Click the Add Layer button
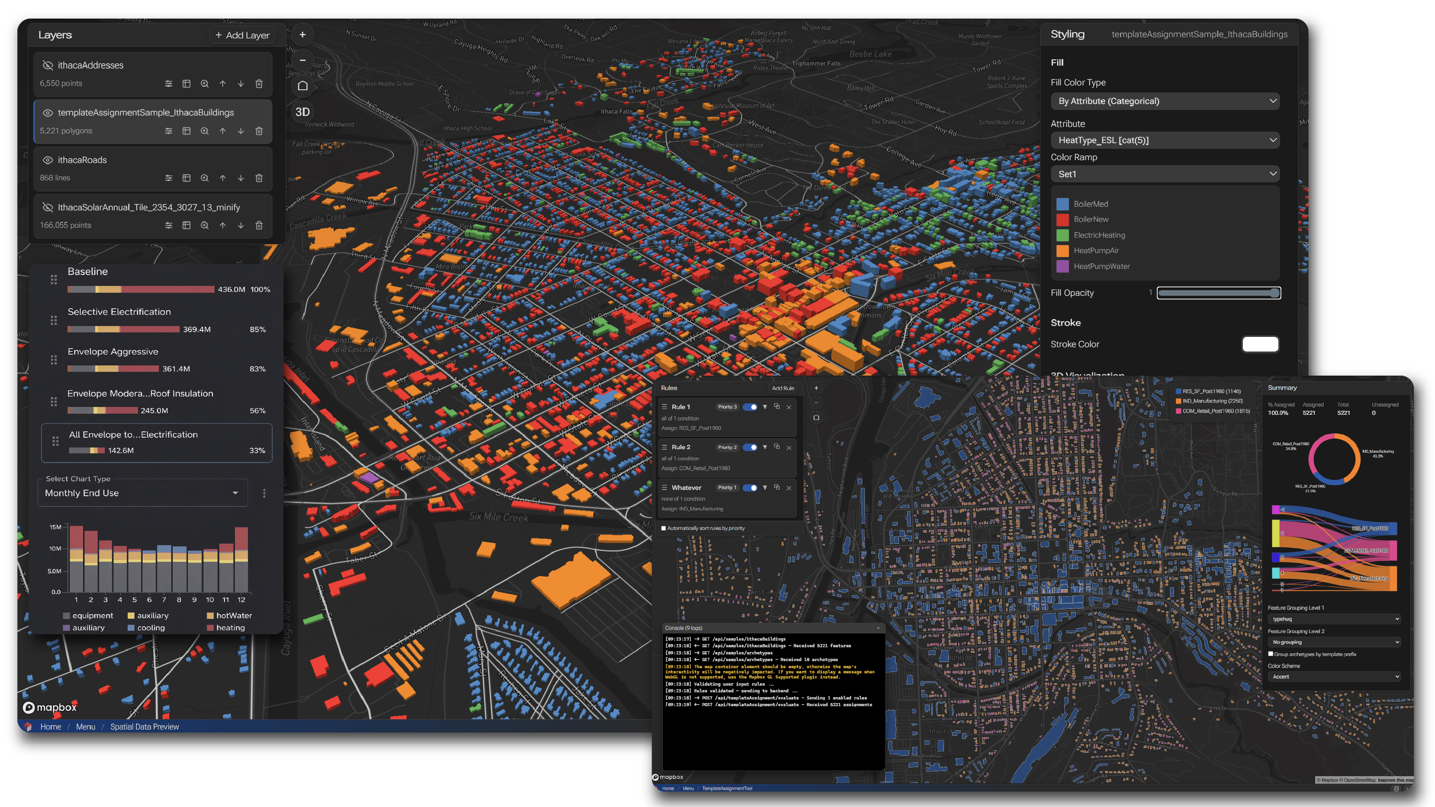Screen dimensions: 1435x807 pyautogui.click(x=242, y=35)
